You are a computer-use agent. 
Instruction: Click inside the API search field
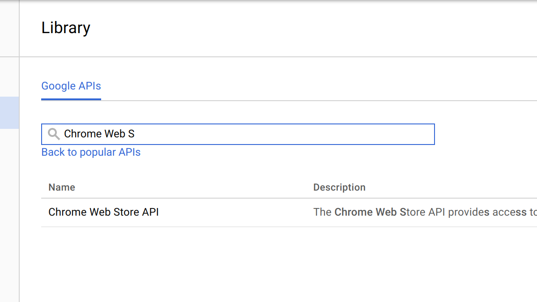224,134
